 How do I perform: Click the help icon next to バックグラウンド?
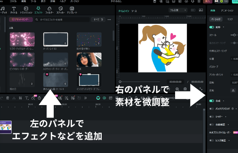(x=233, y=109)
